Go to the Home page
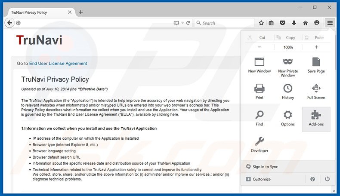The image size is (340, 196). point(305,23)
